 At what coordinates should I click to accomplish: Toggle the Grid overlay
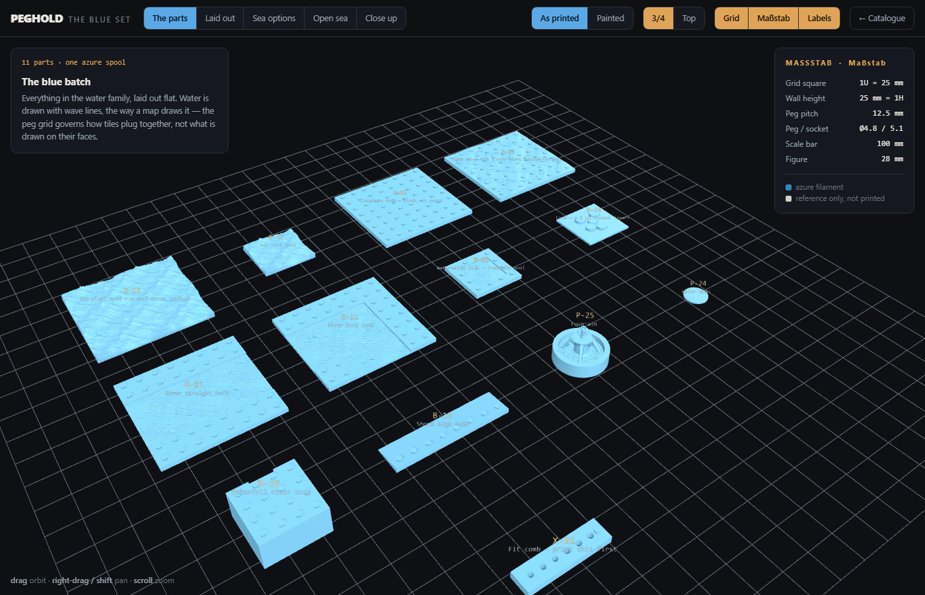click(x=731, y=19)
